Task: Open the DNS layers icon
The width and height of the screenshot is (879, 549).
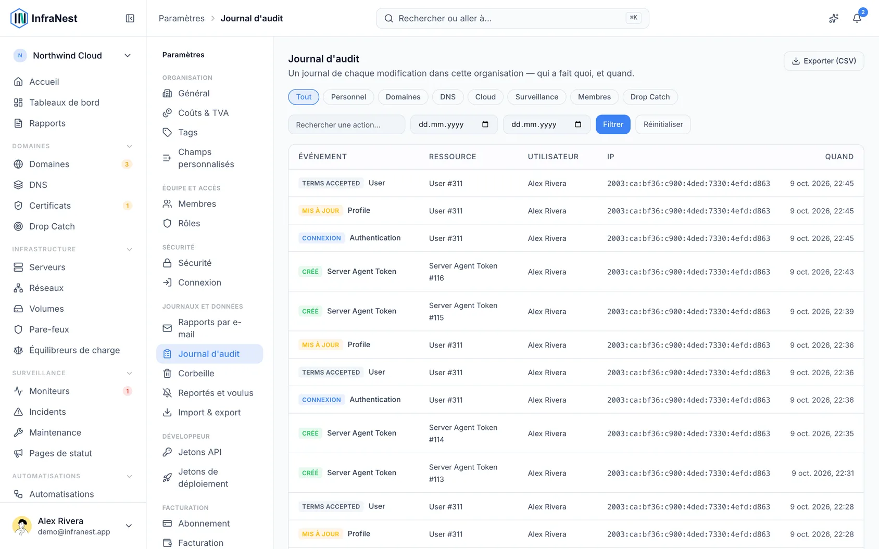Action: (x=18, y=185)
